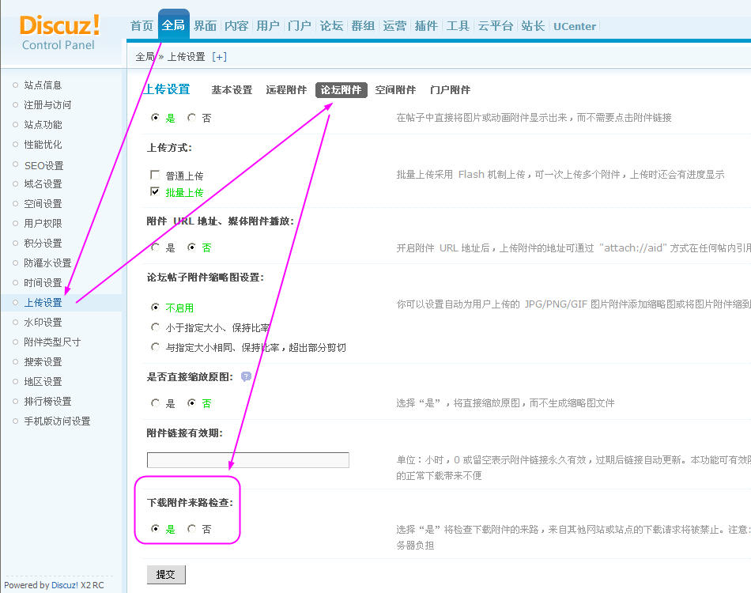Switch to the 论坛附件 tab

point(341,90)
